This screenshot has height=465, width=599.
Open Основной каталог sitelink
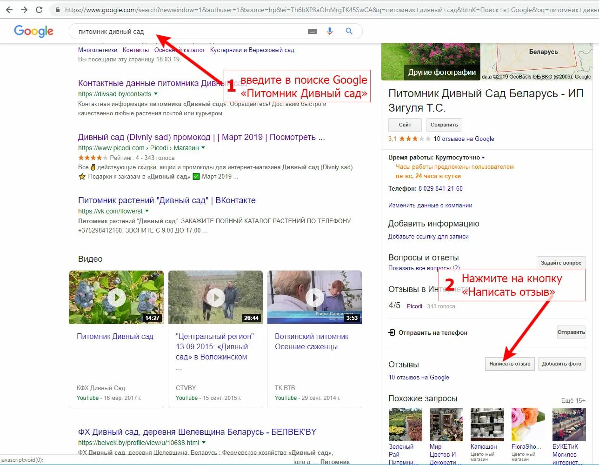coord(180,50)
